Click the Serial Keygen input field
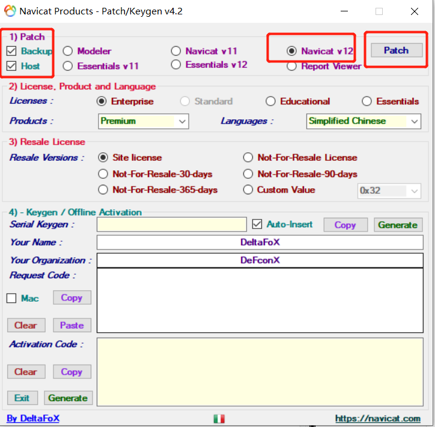 tap(172, 224)
